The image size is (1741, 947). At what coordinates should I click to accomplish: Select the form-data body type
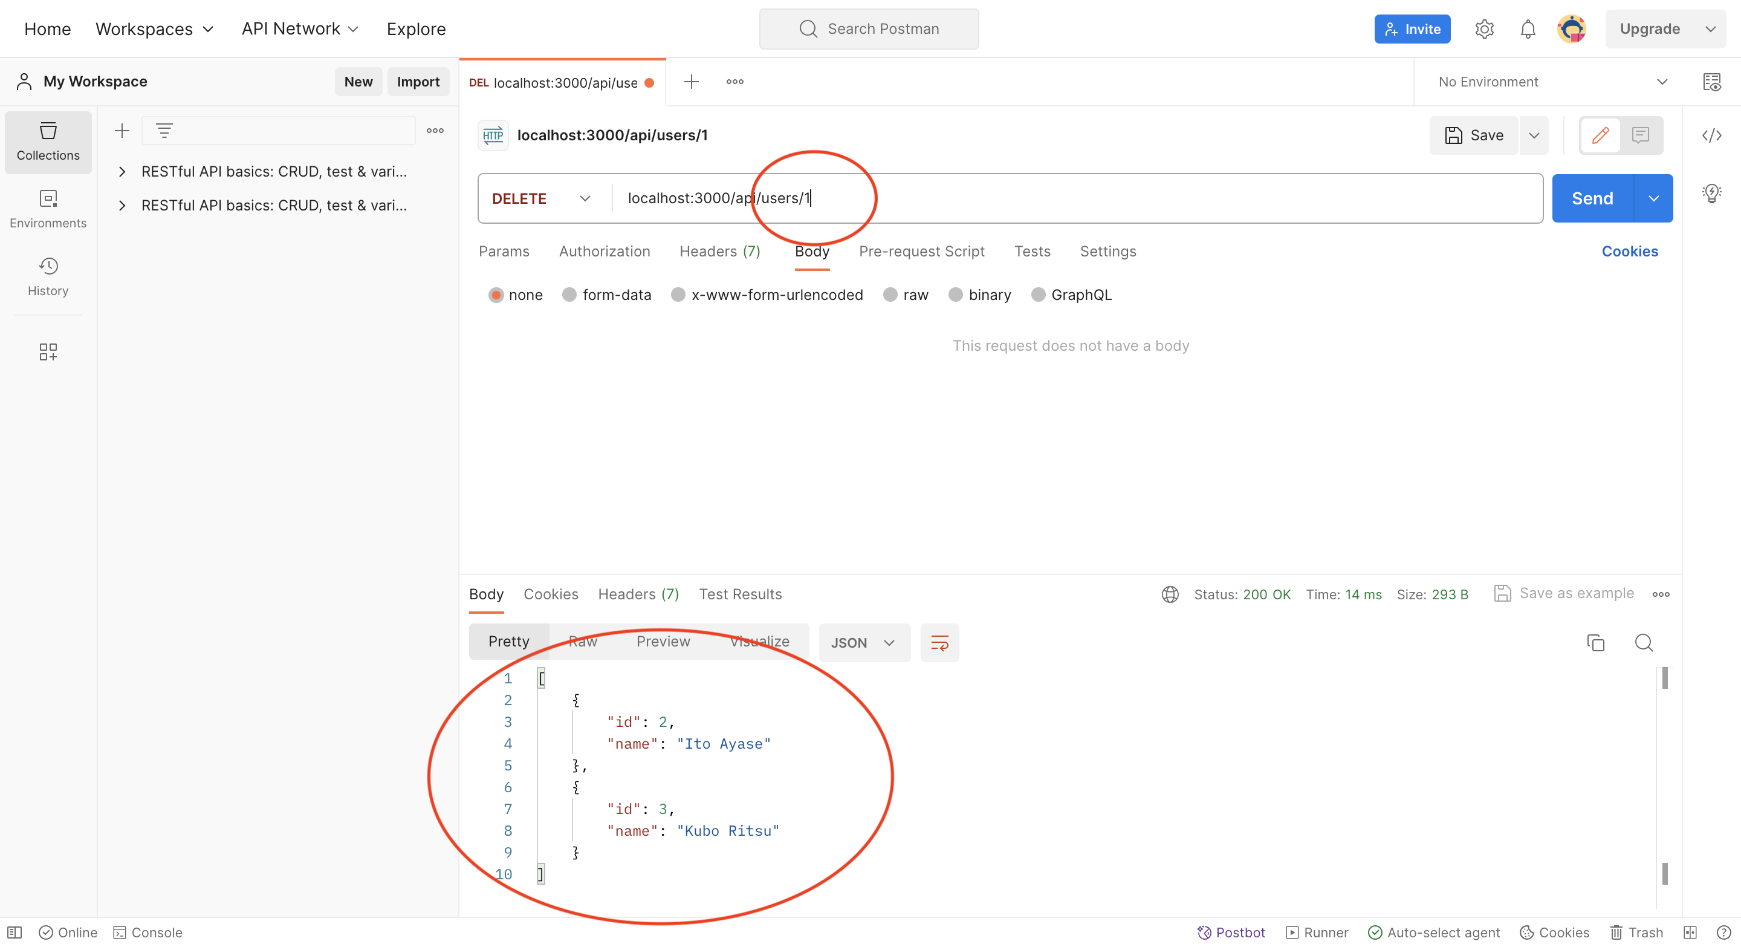tap(606, 295)
